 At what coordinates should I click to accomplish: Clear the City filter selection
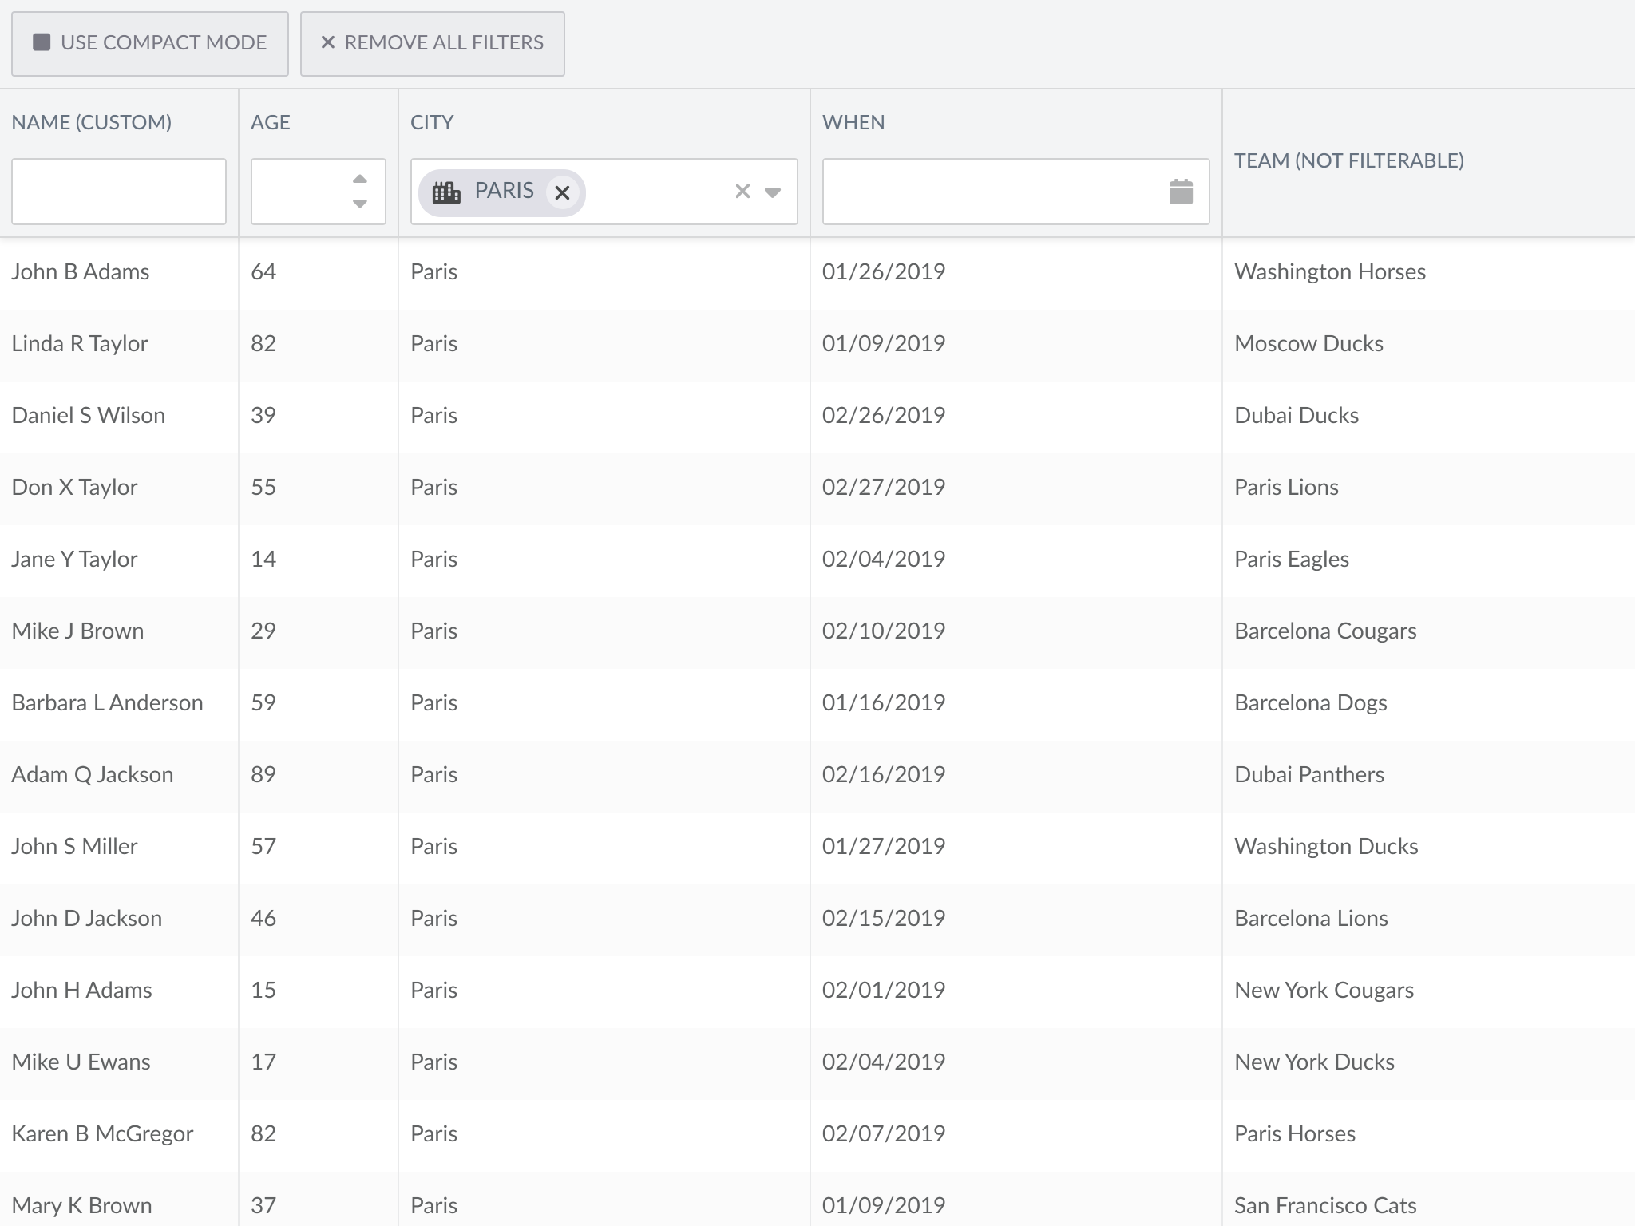(x=742, y=191)
